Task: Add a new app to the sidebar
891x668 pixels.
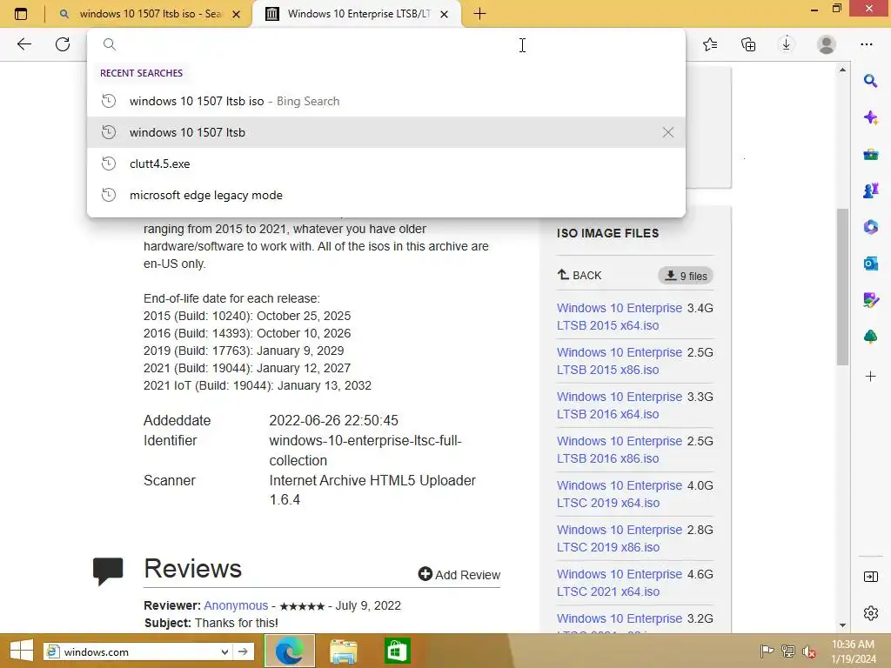Action: click(870, 376)
